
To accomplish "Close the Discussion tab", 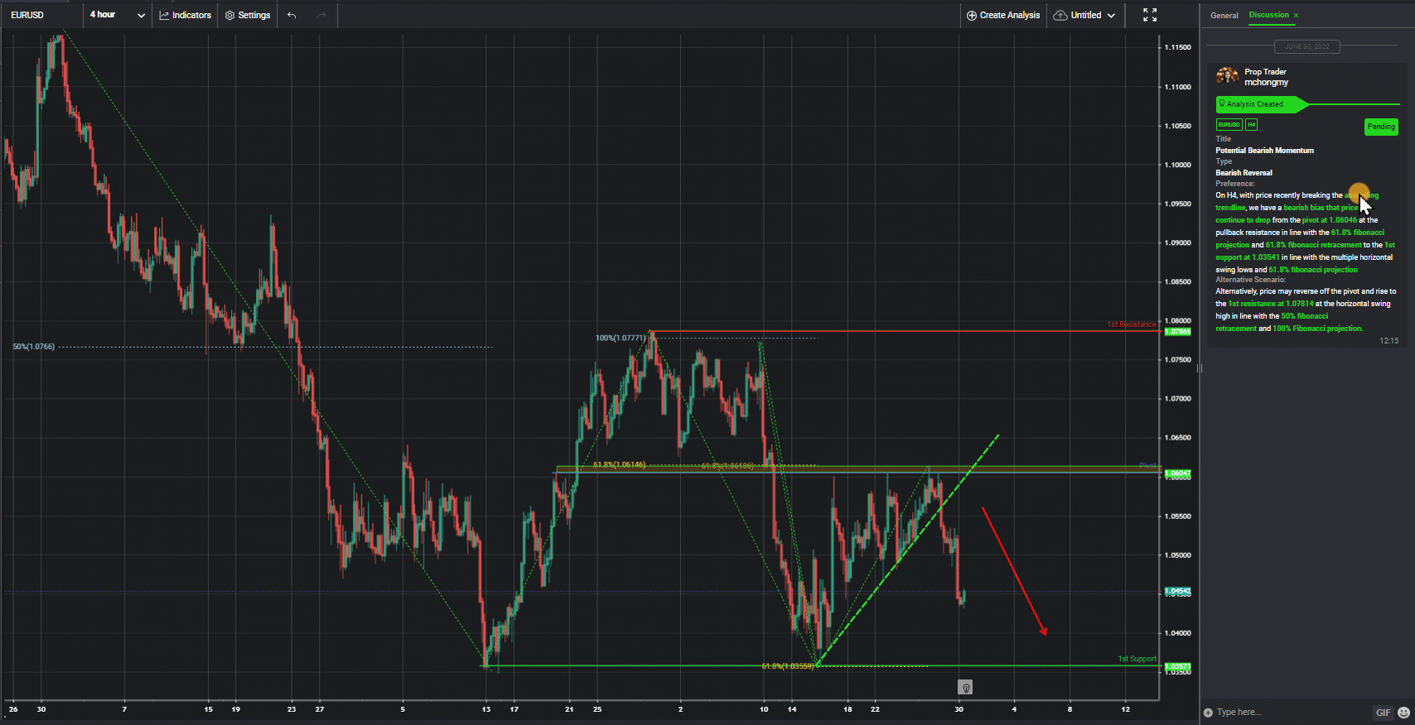I will pos(1297,15).
